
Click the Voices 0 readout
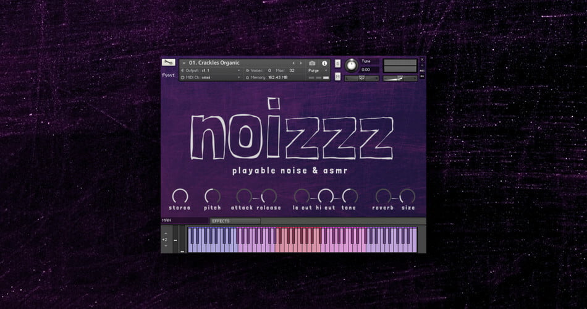258,70
